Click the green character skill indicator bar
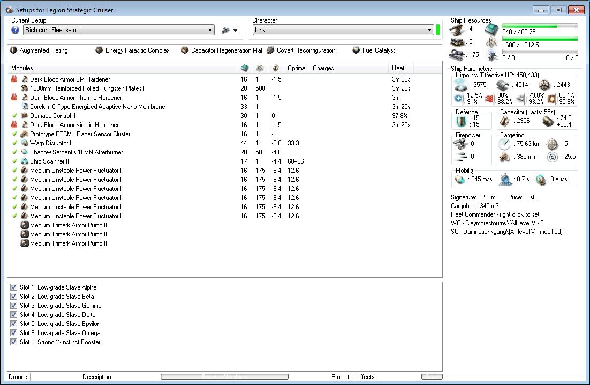Viewport: 590px width, 385px height. click(x=438, y=30)
